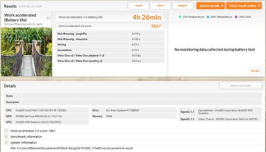Screen dimensions: 266x152
Task: Open Result details
Action: [x=211, y=6]
